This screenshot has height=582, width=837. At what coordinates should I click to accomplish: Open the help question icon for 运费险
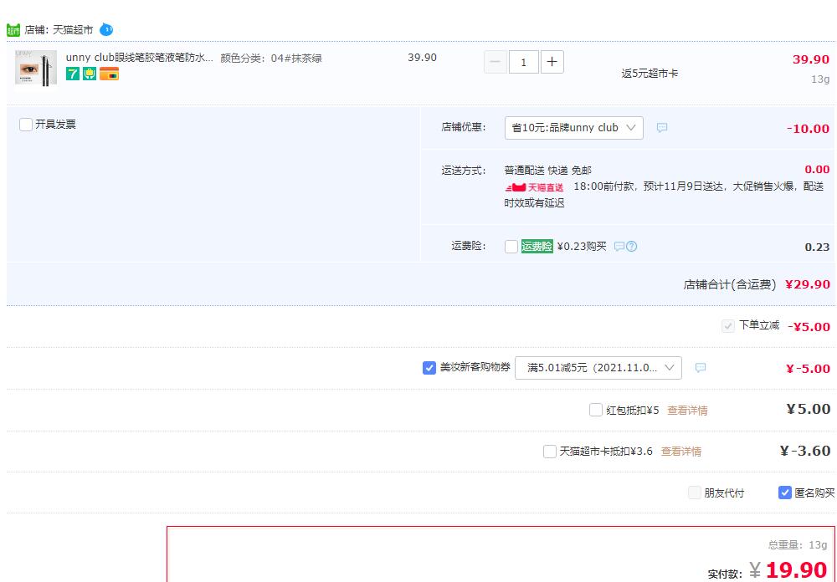coord(631,247)
